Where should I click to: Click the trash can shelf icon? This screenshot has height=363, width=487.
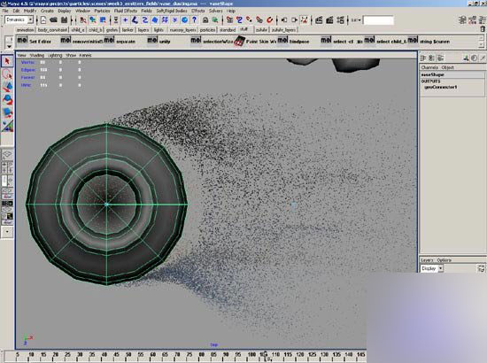pyautogui.click(x=483, y=29)
